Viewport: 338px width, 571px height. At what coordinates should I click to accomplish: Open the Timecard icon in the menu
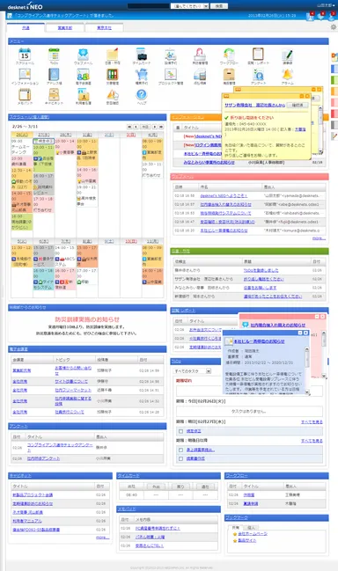coord(142,55)
